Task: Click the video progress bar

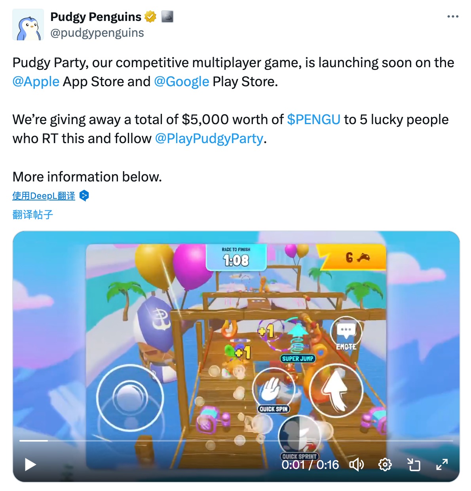Action: coord(236,440)
